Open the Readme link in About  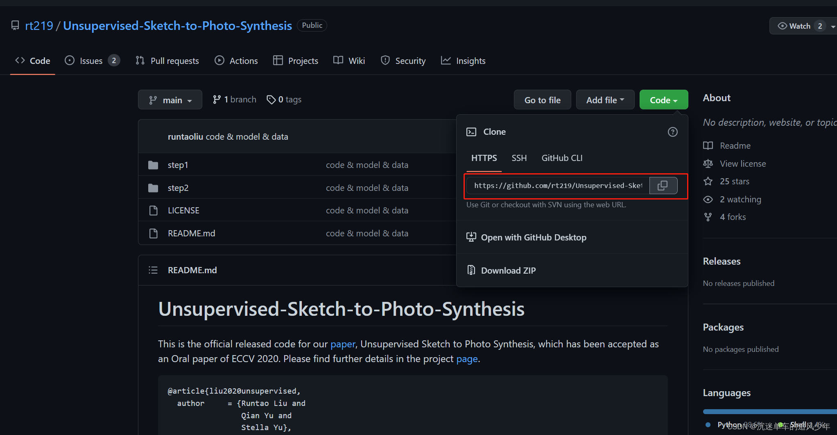pyautogui.click(x=735, y=146)
